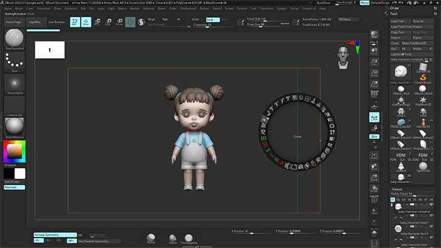Image resolution: width=441 pixels, height=248 pixels.
Task: Collapse the Subtool section
Action: tap(397, 189)
